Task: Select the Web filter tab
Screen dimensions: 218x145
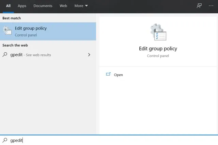Action: pos(63,6)
